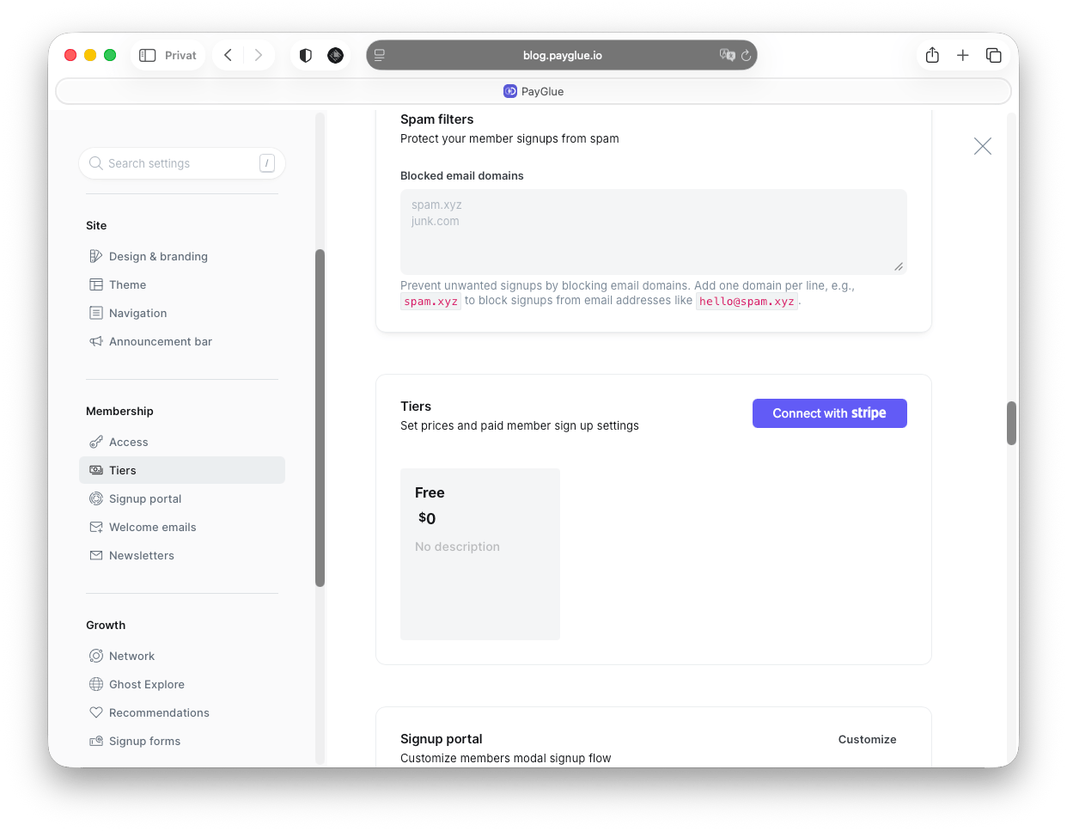1067x831 pixels.
Task: Focus the Search settings field
Action: pos(182,163)
